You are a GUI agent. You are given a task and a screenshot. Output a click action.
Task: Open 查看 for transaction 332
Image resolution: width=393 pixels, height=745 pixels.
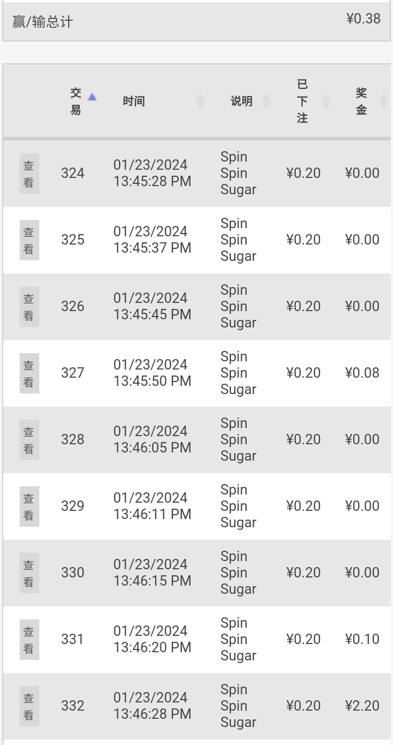pyautogui.click(x=29, y=706)
